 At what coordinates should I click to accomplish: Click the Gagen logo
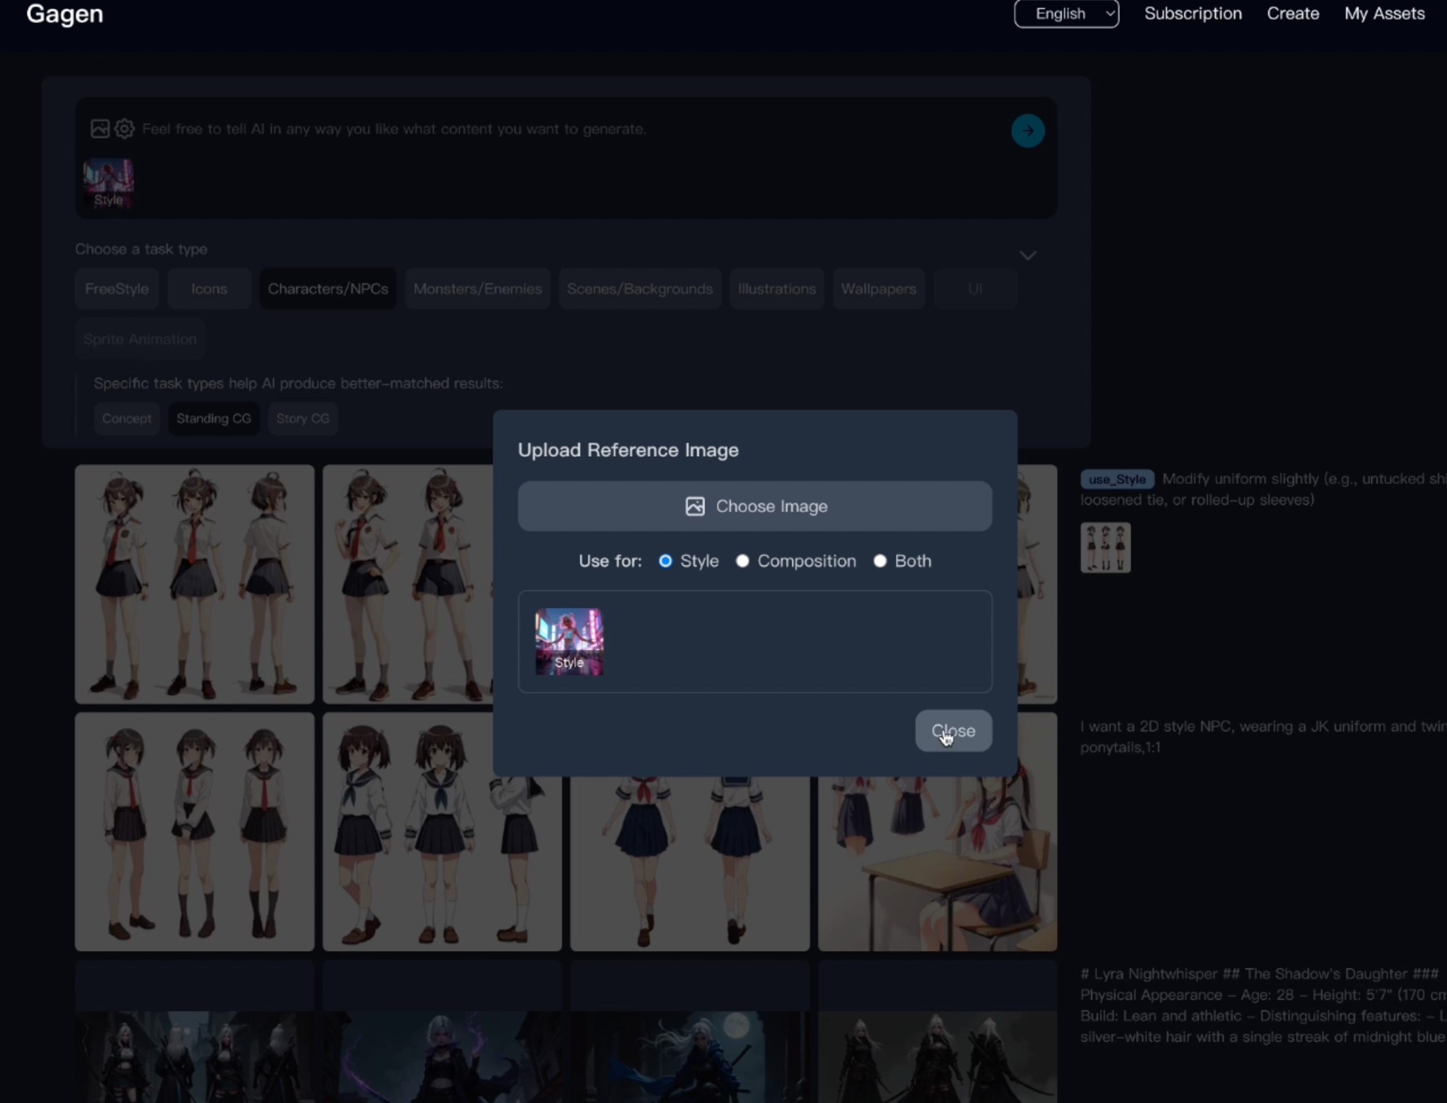click(65, 14)
